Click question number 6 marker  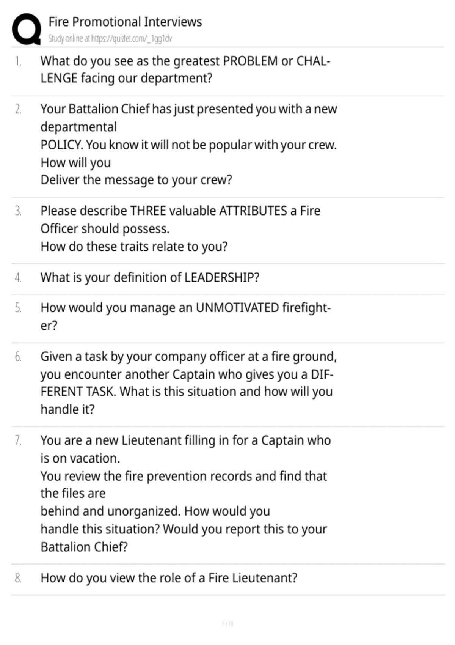tap(18, 357)
